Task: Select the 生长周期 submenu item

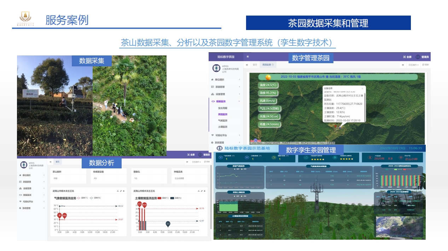Action: coord(222,108)
